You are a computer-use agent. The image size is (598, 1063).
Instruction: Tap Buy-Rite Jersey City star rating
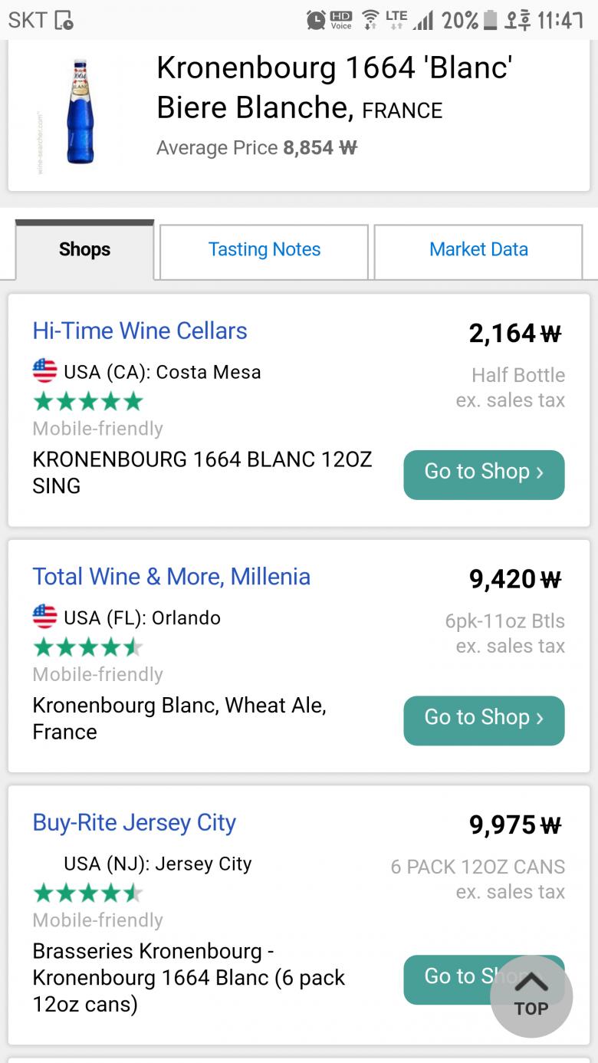click(88, 893)
